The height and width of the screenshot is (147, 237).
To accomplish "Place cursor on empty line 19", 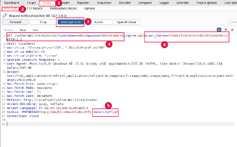I will [x=59, y=123].
